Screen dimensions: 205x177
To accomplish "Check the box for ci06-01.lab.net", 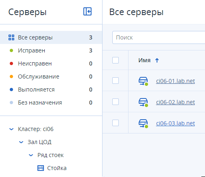I will (116, 81).
